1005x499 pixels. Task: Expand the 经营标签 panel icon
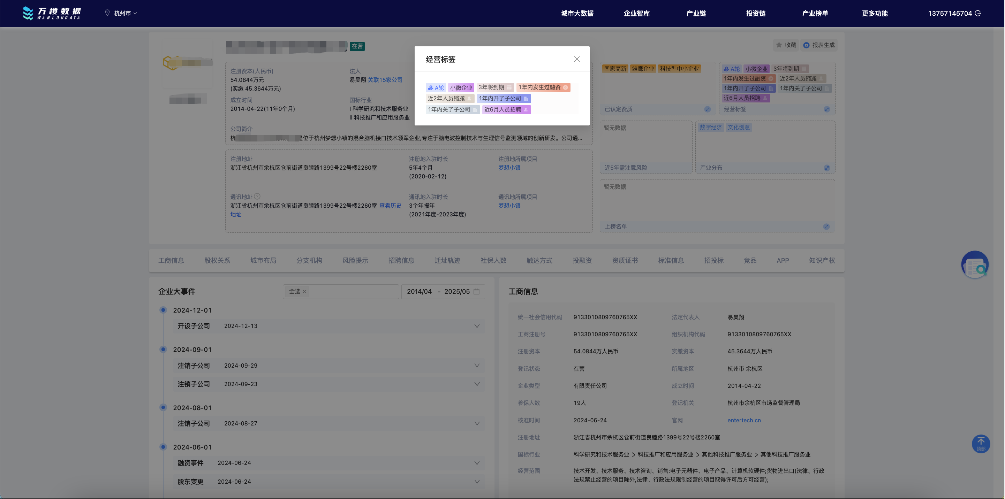(x=827, y=109)
